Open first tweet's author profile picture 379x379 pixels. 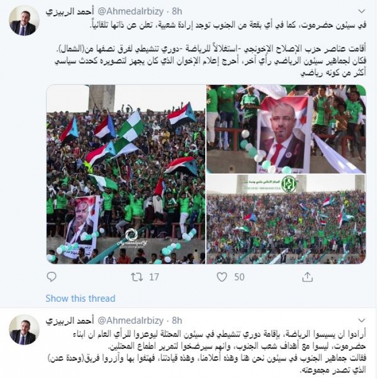point(24,21)
